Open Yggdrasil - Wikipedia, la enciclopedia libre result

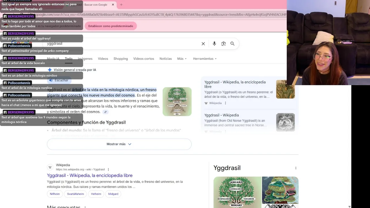90,175
